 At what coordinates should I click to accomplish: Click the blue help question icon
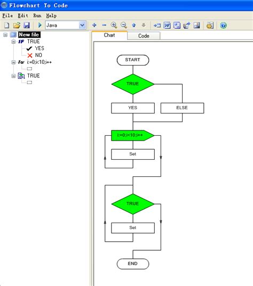223,25
